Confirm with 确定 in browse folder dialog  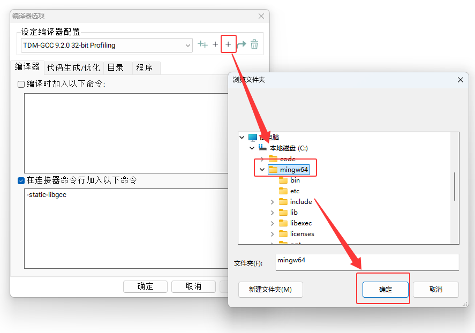point(386,290)
